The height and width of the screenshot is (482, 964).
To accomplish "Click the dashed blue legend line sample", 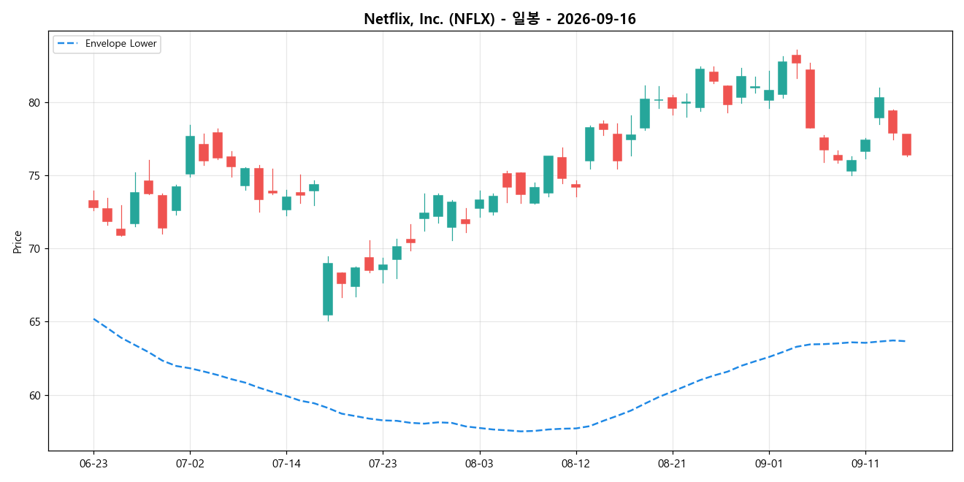I will tap(69, 44).
